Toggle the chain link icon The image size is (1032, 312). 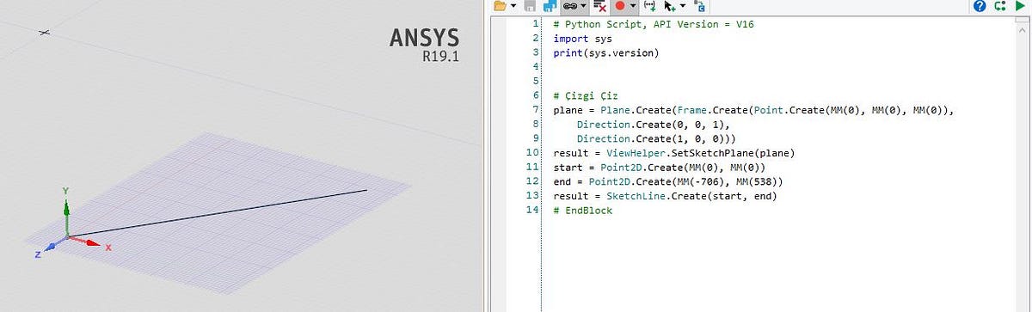coord(569,5)
